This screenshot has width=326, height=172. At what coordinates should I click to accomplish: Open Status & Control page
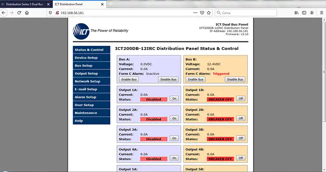tap(91, 49)
